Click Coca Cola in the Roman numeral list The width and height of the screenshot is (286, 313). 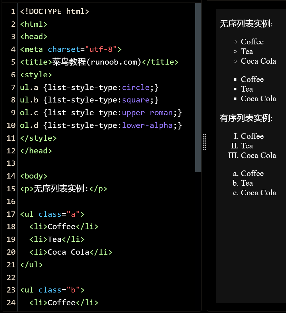[258, 155]
